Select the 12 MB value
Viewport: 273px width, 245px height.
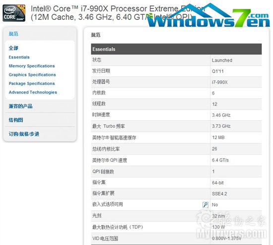click(x=218, y=138)
